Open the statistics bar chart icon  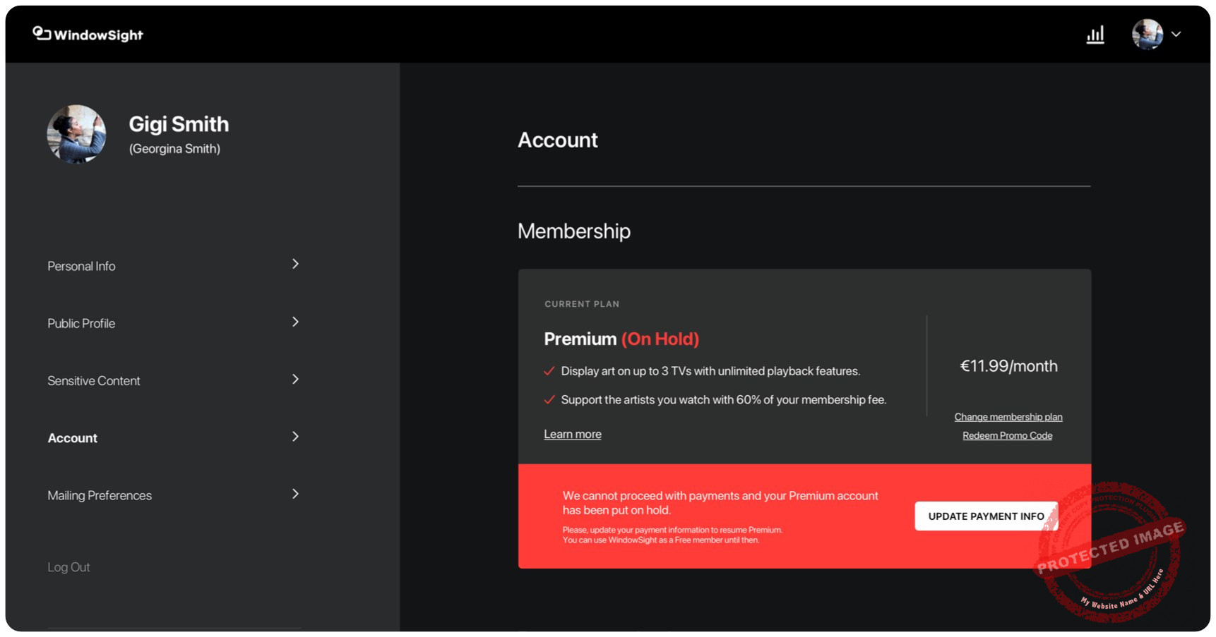pos(1095,34)
